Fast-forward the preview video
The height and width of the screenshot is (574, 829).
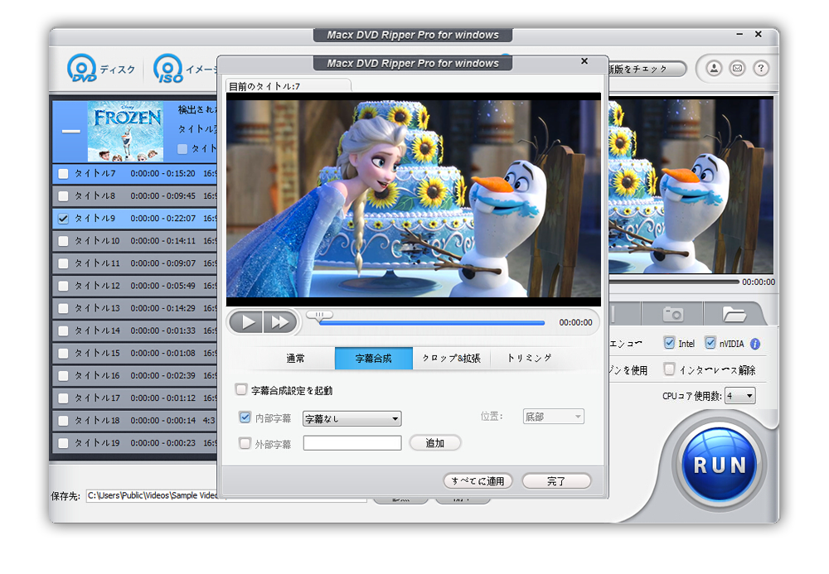click(279, 322)
